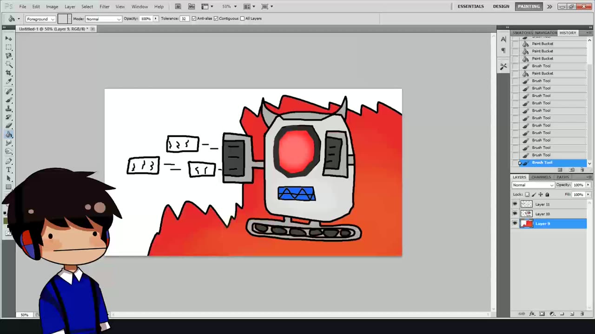This screenshot has width=595, height=334.
Task: Open the options bar Opacity slider arrow
Action: 155,19
